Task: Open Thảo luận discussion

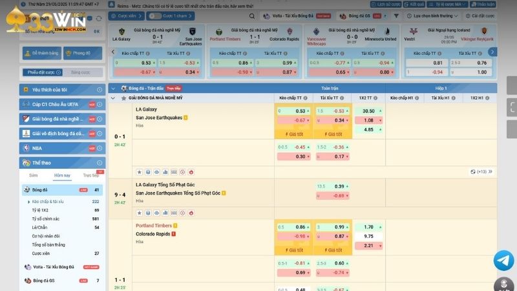Action: 483,5
